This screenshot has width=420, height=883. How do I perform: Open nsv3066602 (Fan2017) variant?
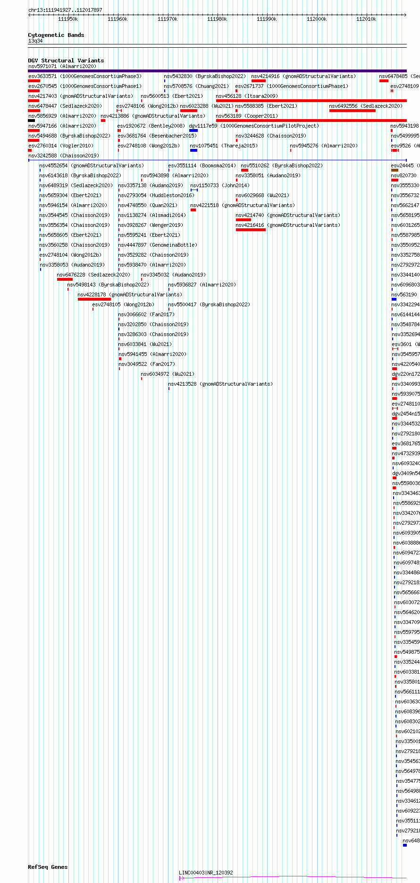[147, 314]
